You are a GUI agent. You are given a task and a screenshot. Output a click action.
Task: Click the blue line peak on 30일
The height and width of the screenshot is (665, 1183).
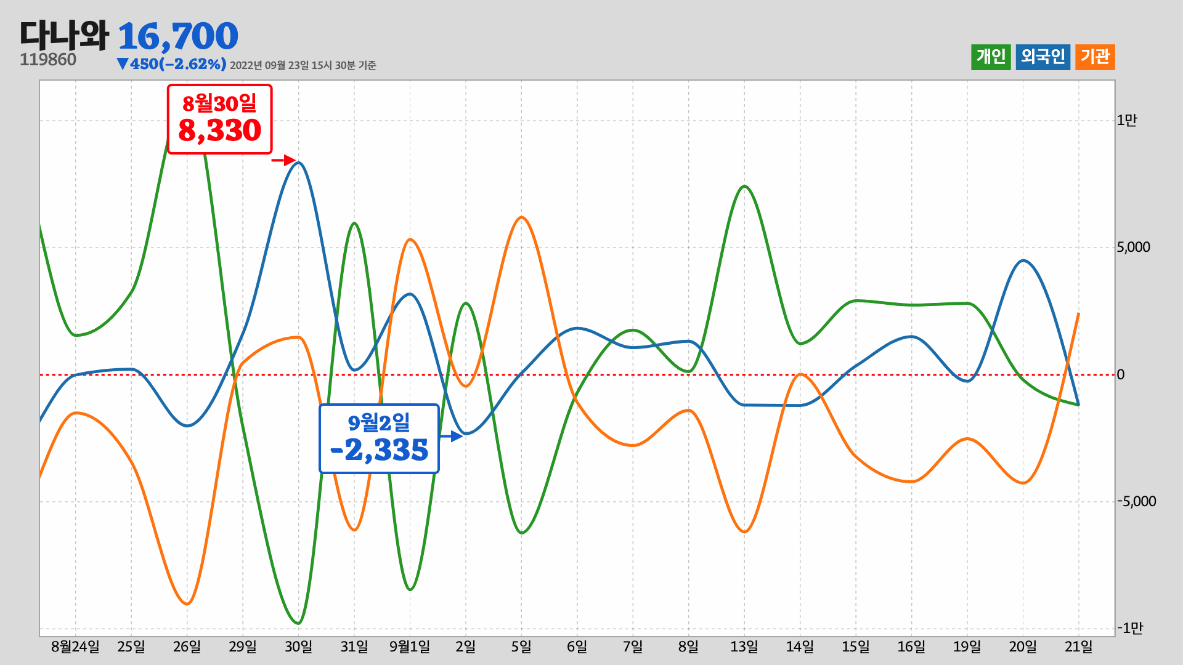[298, 163]
